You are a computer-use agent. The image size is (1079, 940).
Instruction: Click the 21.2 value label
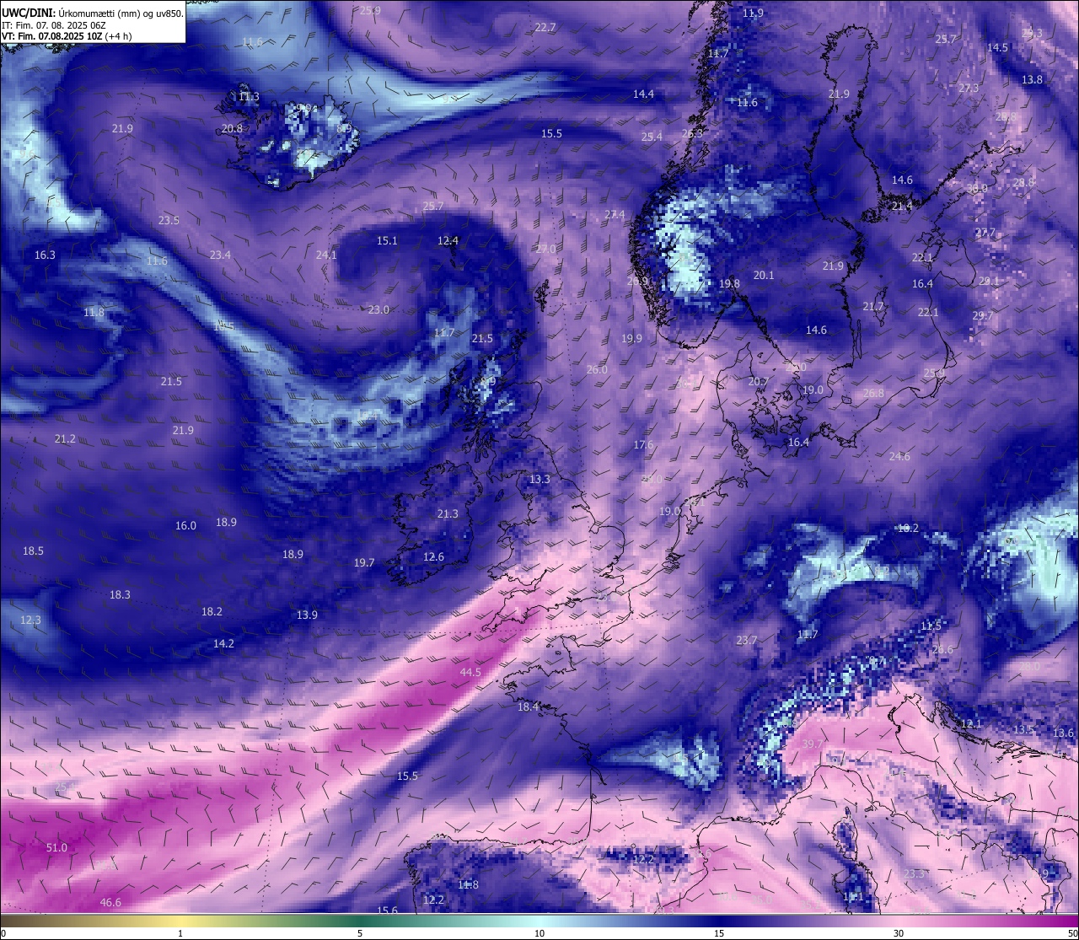(65, 438)
